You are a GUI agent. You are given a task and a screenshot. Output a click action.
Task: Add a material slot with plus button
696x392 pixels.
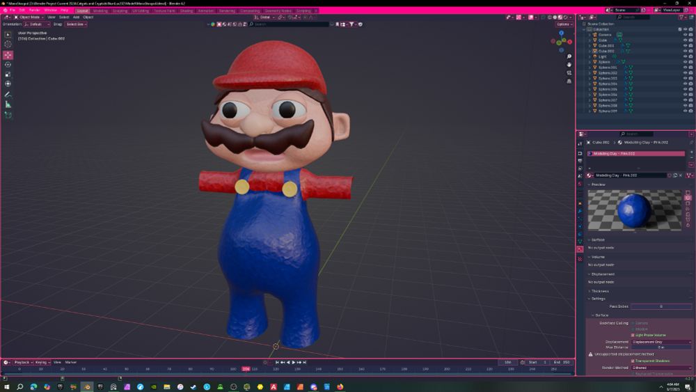[x=691, y=153]
